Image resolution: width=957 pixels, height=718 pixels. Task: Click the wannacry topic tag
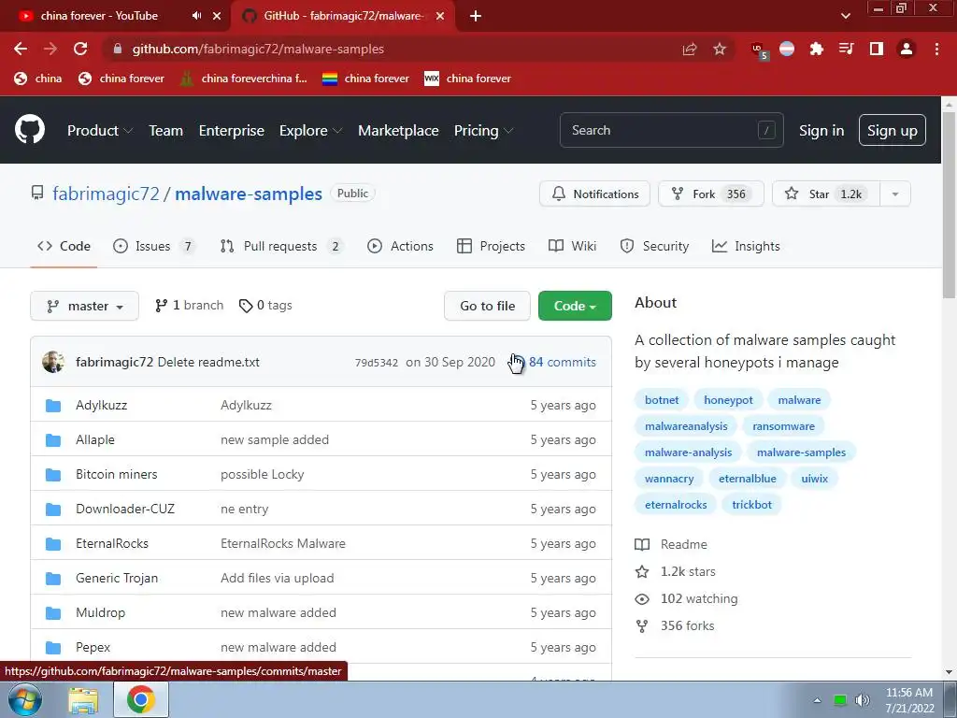click(x=669, y=479)
